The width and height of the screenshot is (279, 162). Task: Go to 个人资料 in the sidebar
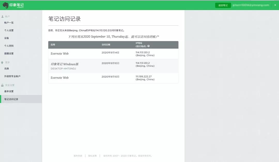click(x=9, y=46)
